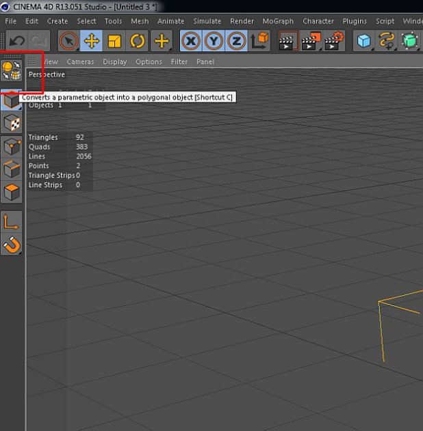Toggle the coordinate system icon

click(259, 41)
